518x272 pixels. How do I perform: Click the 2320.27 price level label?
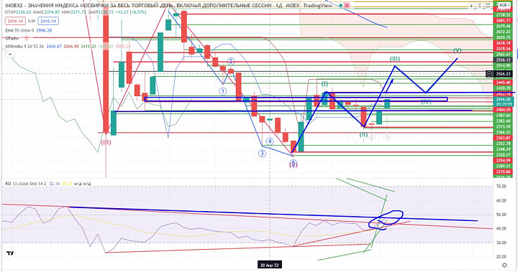pyautogui.click(x=503, y=154)
